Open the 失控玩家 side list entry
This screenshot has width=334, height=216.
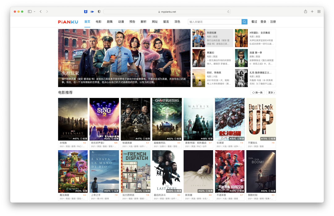click(212, 38)
